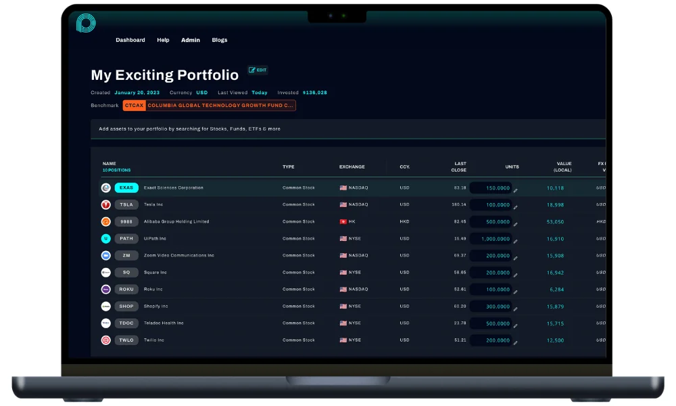The width and height of the screenshot is (676, 406).
Task: Click the UiPath company logo icon
Action: coord(106,238)
